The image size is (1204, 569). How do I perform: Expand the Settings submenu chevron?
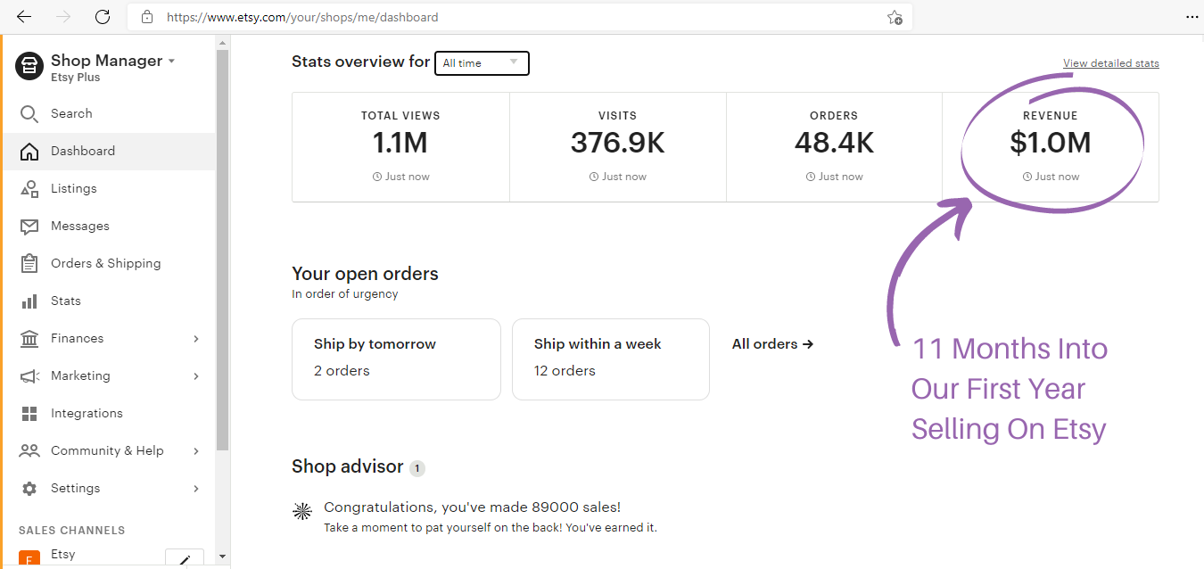pos(196,489)
